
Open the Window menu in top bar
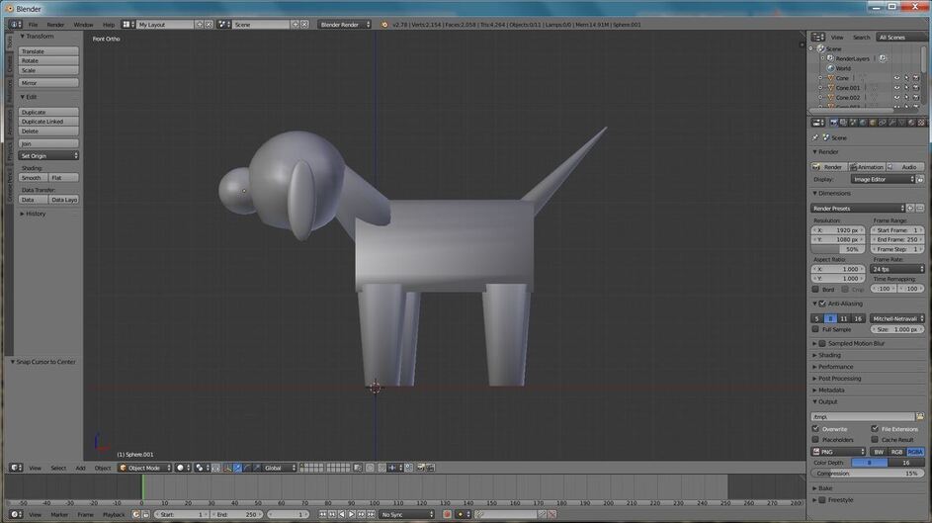pos(83,24)
